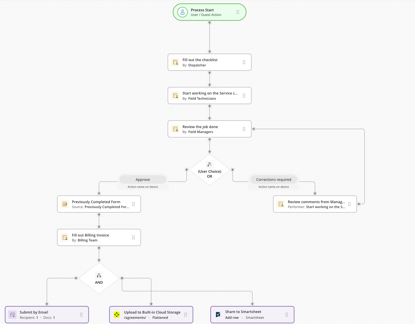The image size is (415, 324).
Task: Click the output connector below Process Start
Action: pos(210,23)
